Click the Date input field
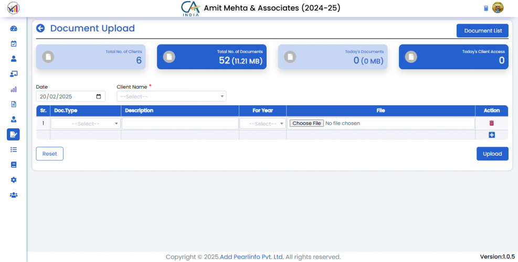518x262 pixels. coord(71,96)
